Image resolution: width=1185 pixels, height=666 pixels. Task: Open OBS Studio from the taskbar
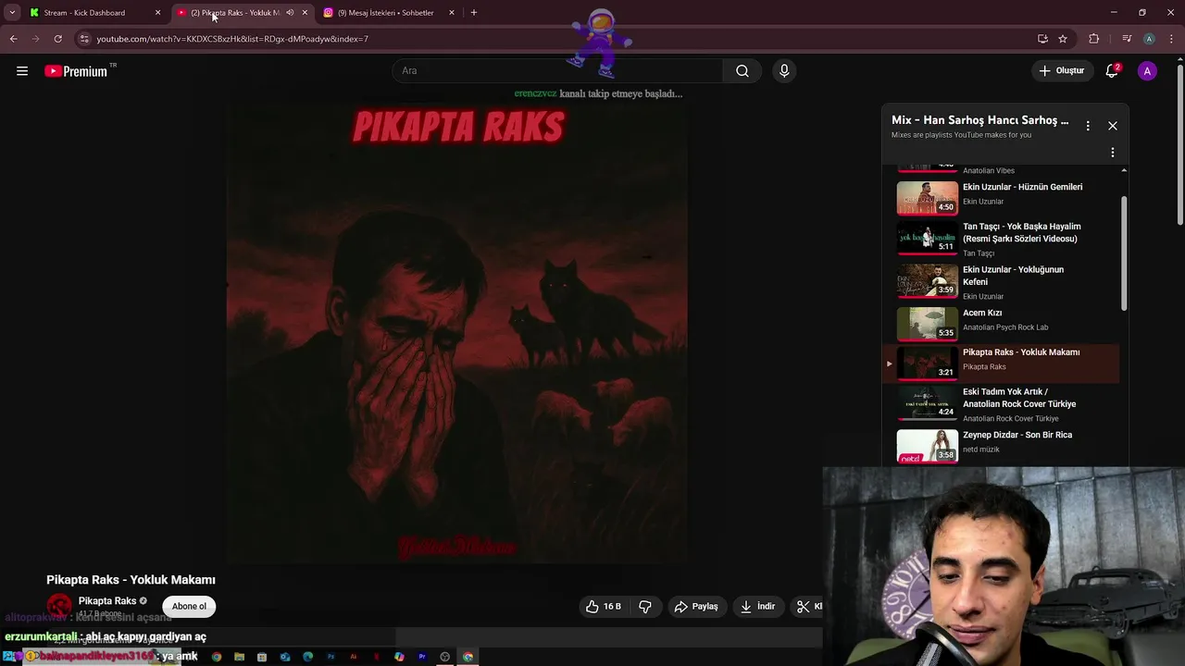(444, 657)
